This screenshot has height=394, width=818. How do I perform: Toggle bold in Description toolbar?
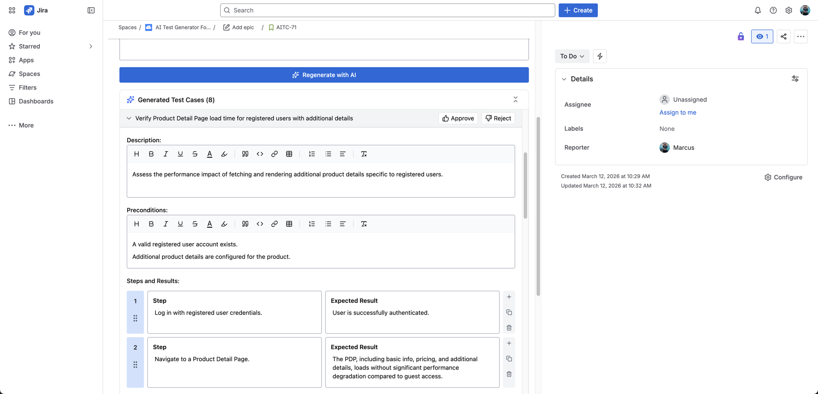tap(151, 154)
